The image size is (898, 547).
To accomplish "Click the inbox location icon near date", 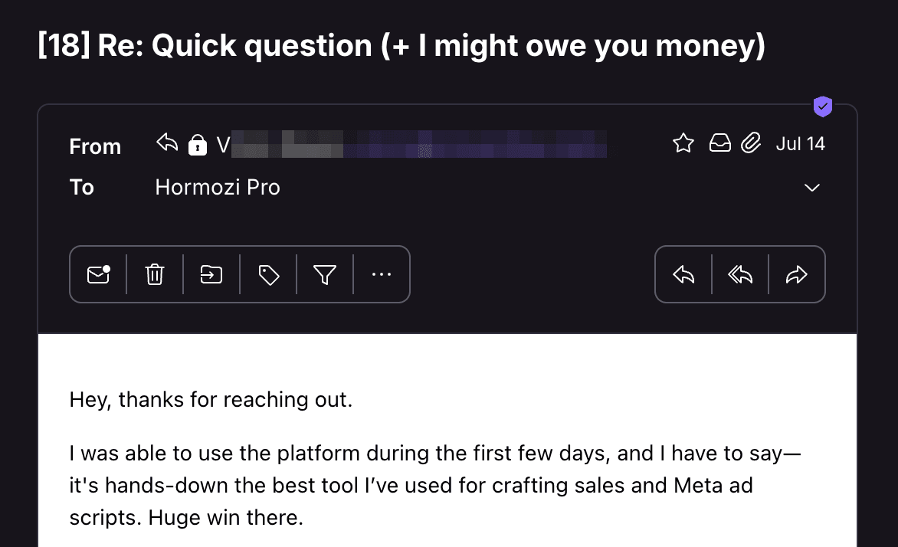I will (720, 143).
